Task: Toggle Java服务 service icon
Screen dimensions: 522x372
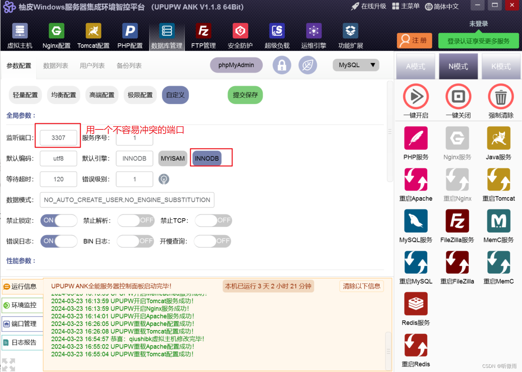Action: [x=499, y=138]
